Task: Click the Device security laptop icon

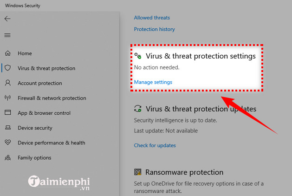Action: coord(8,128)
